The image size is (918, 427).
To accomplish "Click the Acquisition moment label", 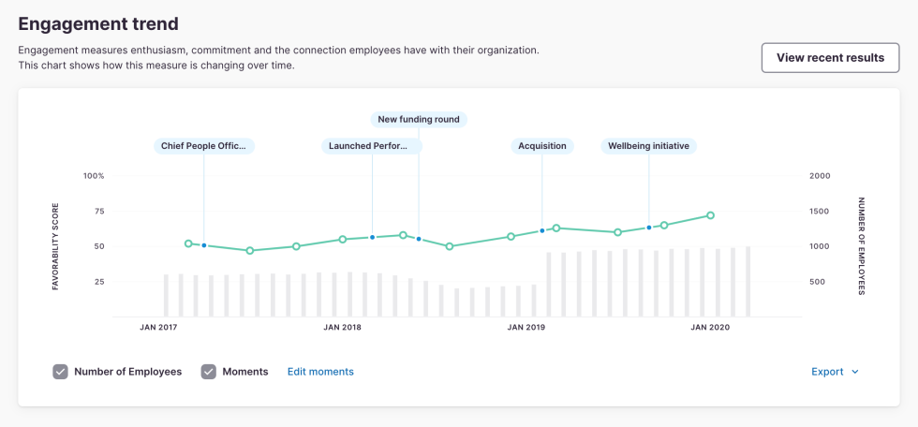I will 542,146.
